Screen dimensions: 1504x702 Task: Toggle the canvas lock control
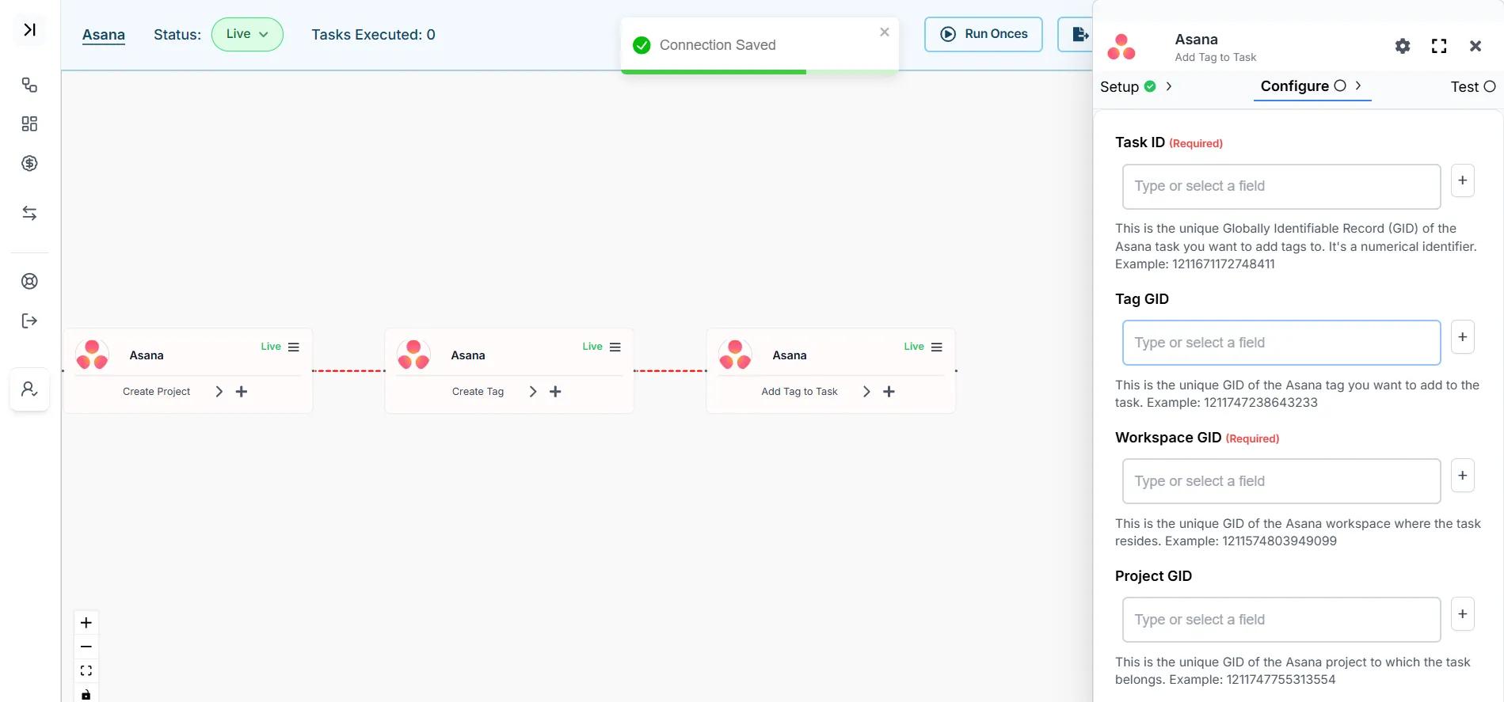pos(86,694)
